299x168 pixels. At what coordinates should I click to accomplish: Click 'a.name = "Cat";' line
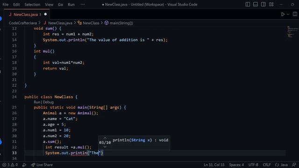click(x=60, y=119)
